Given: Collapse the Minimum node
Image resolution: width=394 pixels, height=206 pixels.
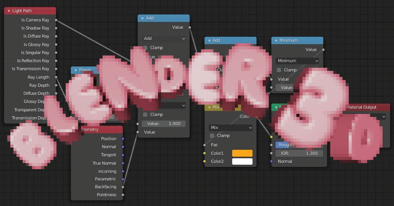Looking at the screenshot, I should [276, 40].
